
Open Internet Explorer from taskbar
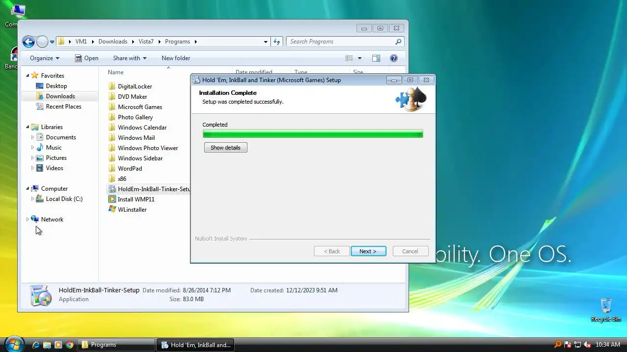35,345
